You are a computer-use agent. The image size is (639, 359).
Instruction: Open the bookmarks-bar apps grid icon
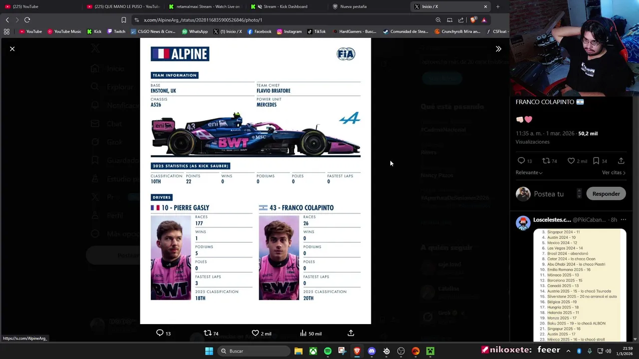(x=6, y=31)
